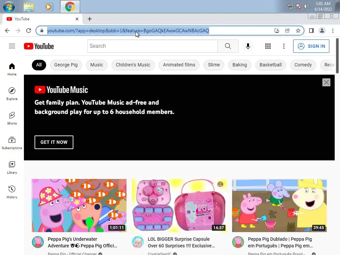This screenshot has height=255, width=340.
Task: Open Peppa Pig's Underwater Adventure title link
Action: (x=82, y=242)
